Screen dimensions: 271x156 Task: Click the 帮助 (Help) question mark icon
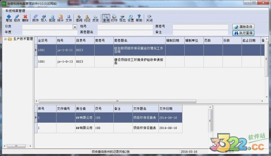(139, 18)
